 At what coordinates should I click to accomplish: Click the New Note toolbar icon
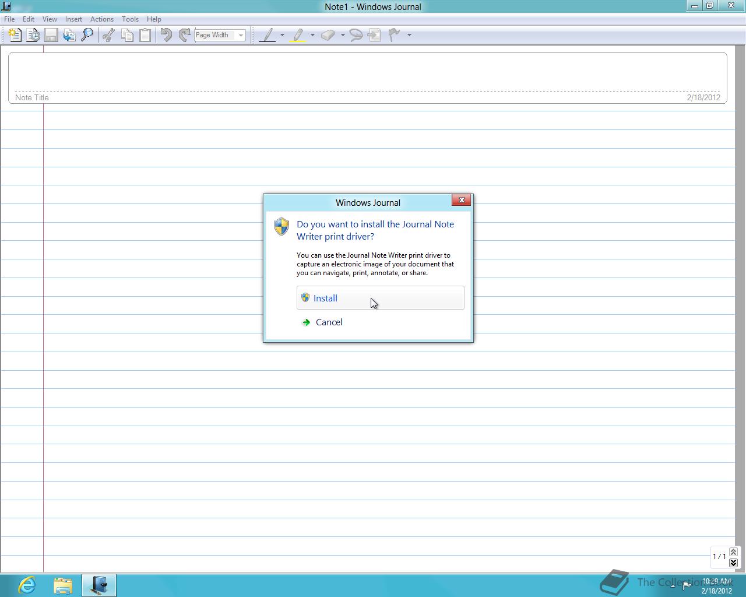(15, 35)
